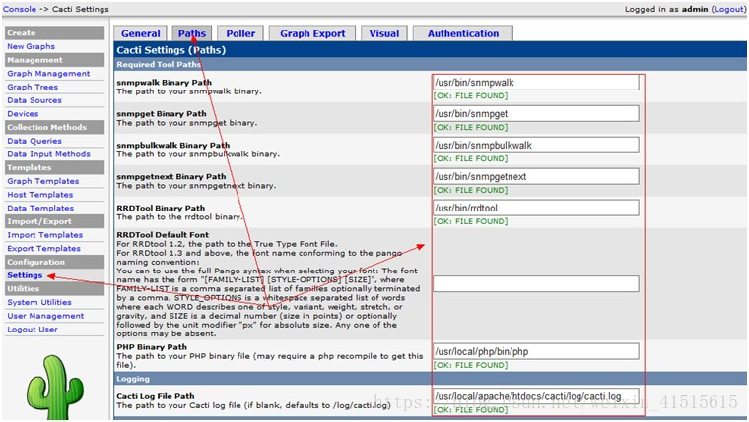Click the Cacti cactus logo
This screenshot has width=749, height=422.
point(55,388)
